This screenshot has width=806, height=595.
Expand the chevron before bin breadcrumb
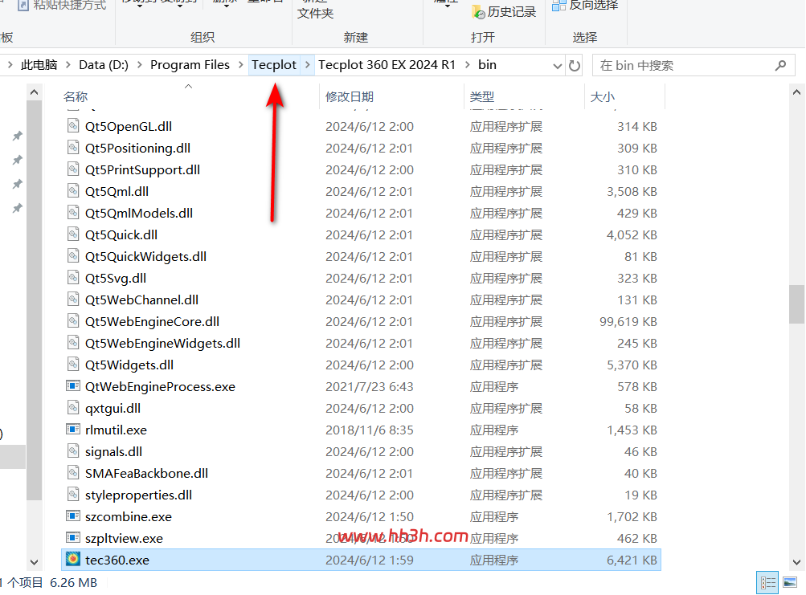point(467,65)
